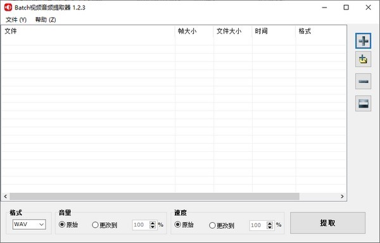This screenshot has width=380, height=243.
Task: Open the WAV format dropdown
Action: (29, 225)
